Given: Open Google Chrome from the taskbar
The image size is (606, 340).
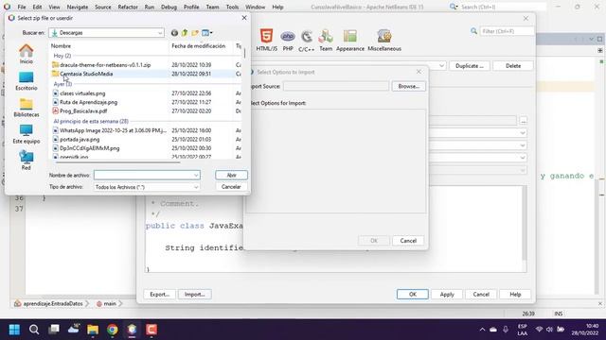Looking at the screenshot, I should (113, 330).
